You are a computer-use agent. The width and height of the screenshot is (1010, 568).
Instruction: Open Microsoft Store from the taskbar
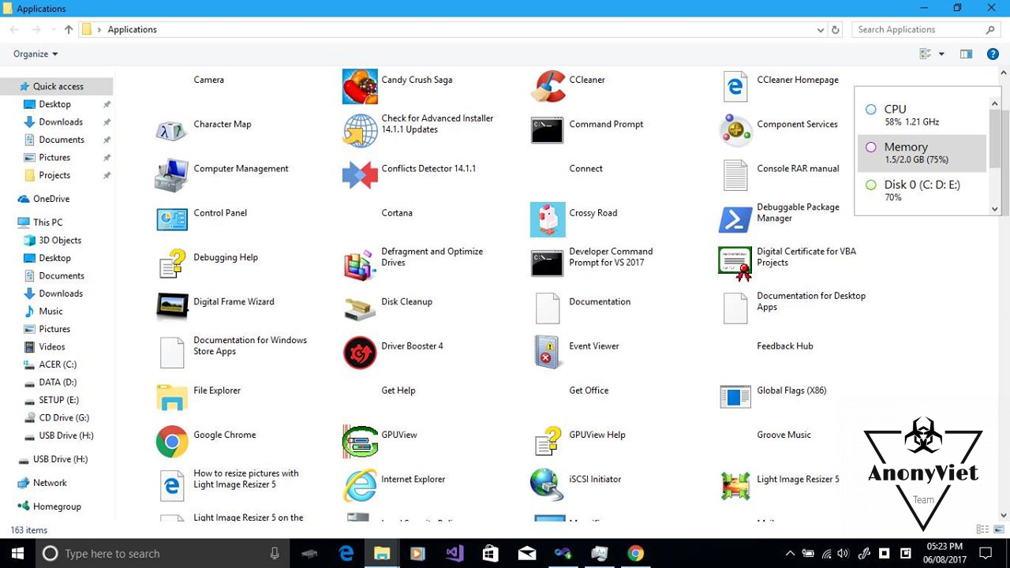click(x=490, y=554)
